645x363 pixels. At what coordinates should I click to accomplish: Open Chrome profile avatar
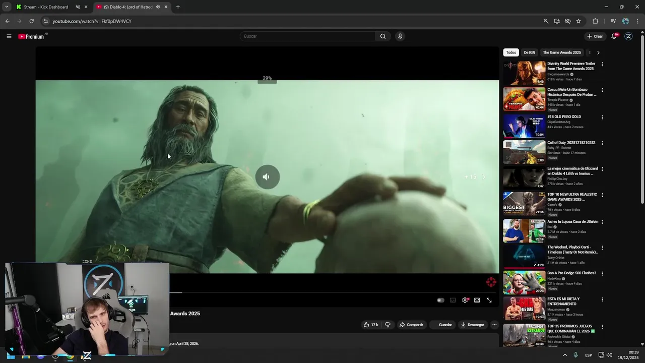tap(625, 21)
